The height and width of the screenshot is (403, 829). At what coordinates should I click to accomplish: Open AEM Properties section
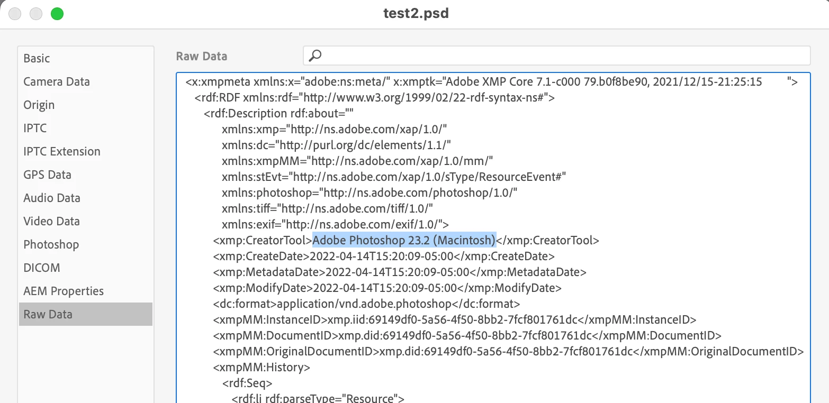click(x=86, y=291)
